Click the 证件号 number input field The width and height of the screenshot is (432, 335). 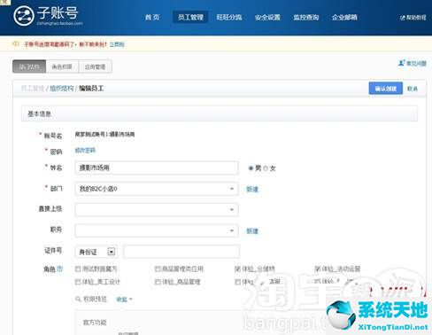pyautogui.click(x=181, y=252)
